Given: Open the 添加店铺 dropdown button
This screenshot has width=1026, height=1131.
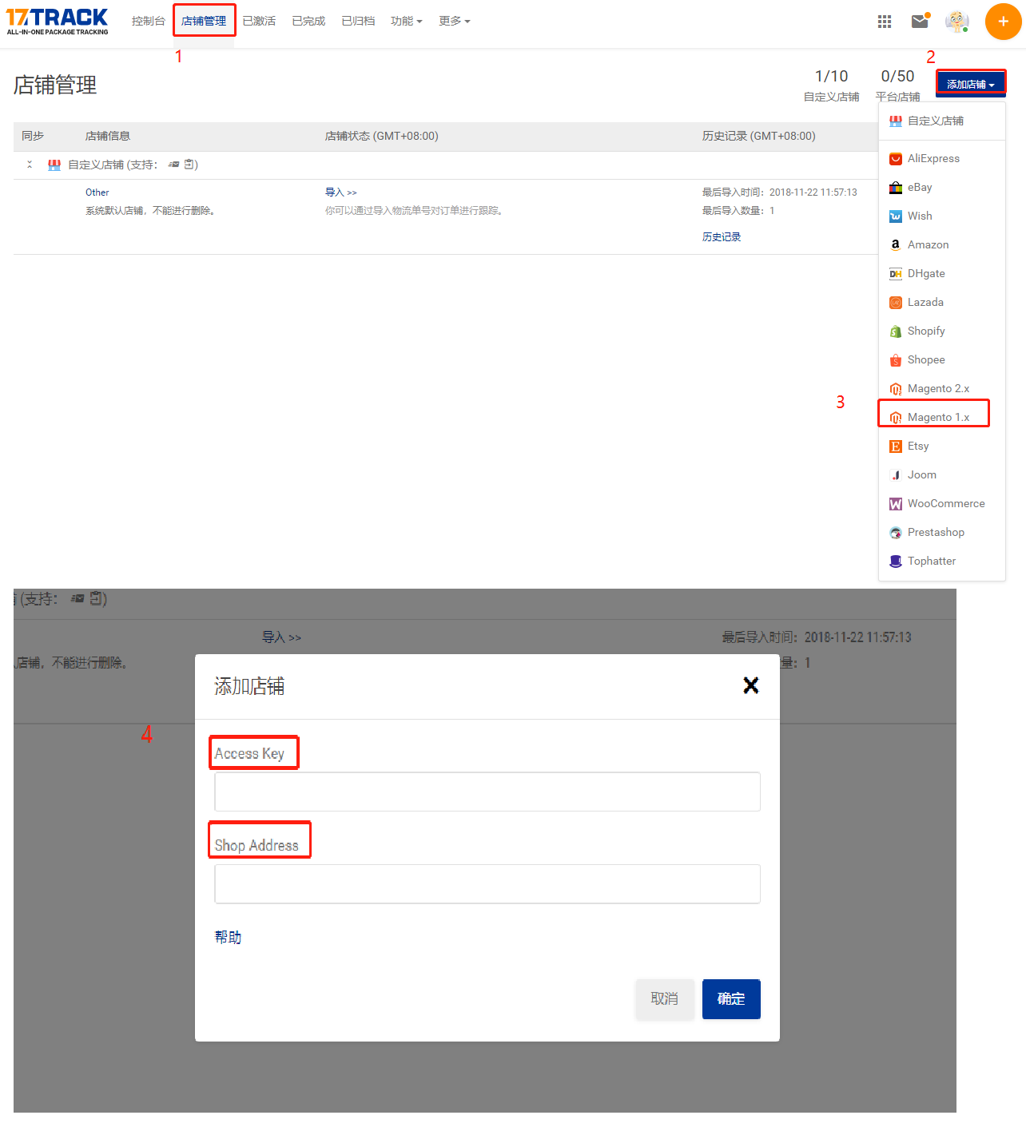Looking at the screenshot, I should click(971, 84).
